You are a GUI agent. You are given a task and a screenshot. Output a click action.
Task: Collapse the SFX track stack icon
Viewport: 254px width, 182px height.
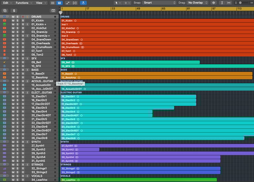(x=5, y=58)
